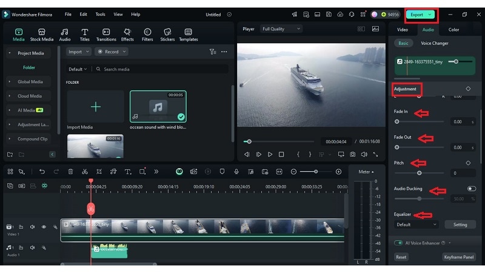Click the Export button
This screenshot has width=485, height=273.
[x=420, y=15]
